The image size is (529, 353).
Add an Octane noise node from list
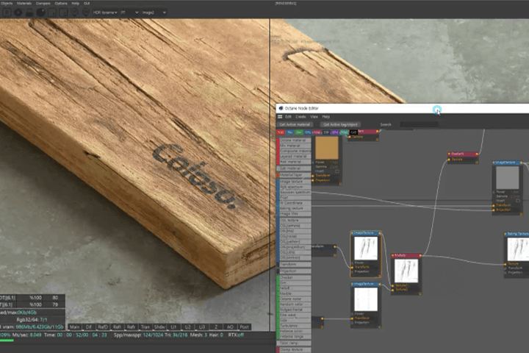point(294,299)
